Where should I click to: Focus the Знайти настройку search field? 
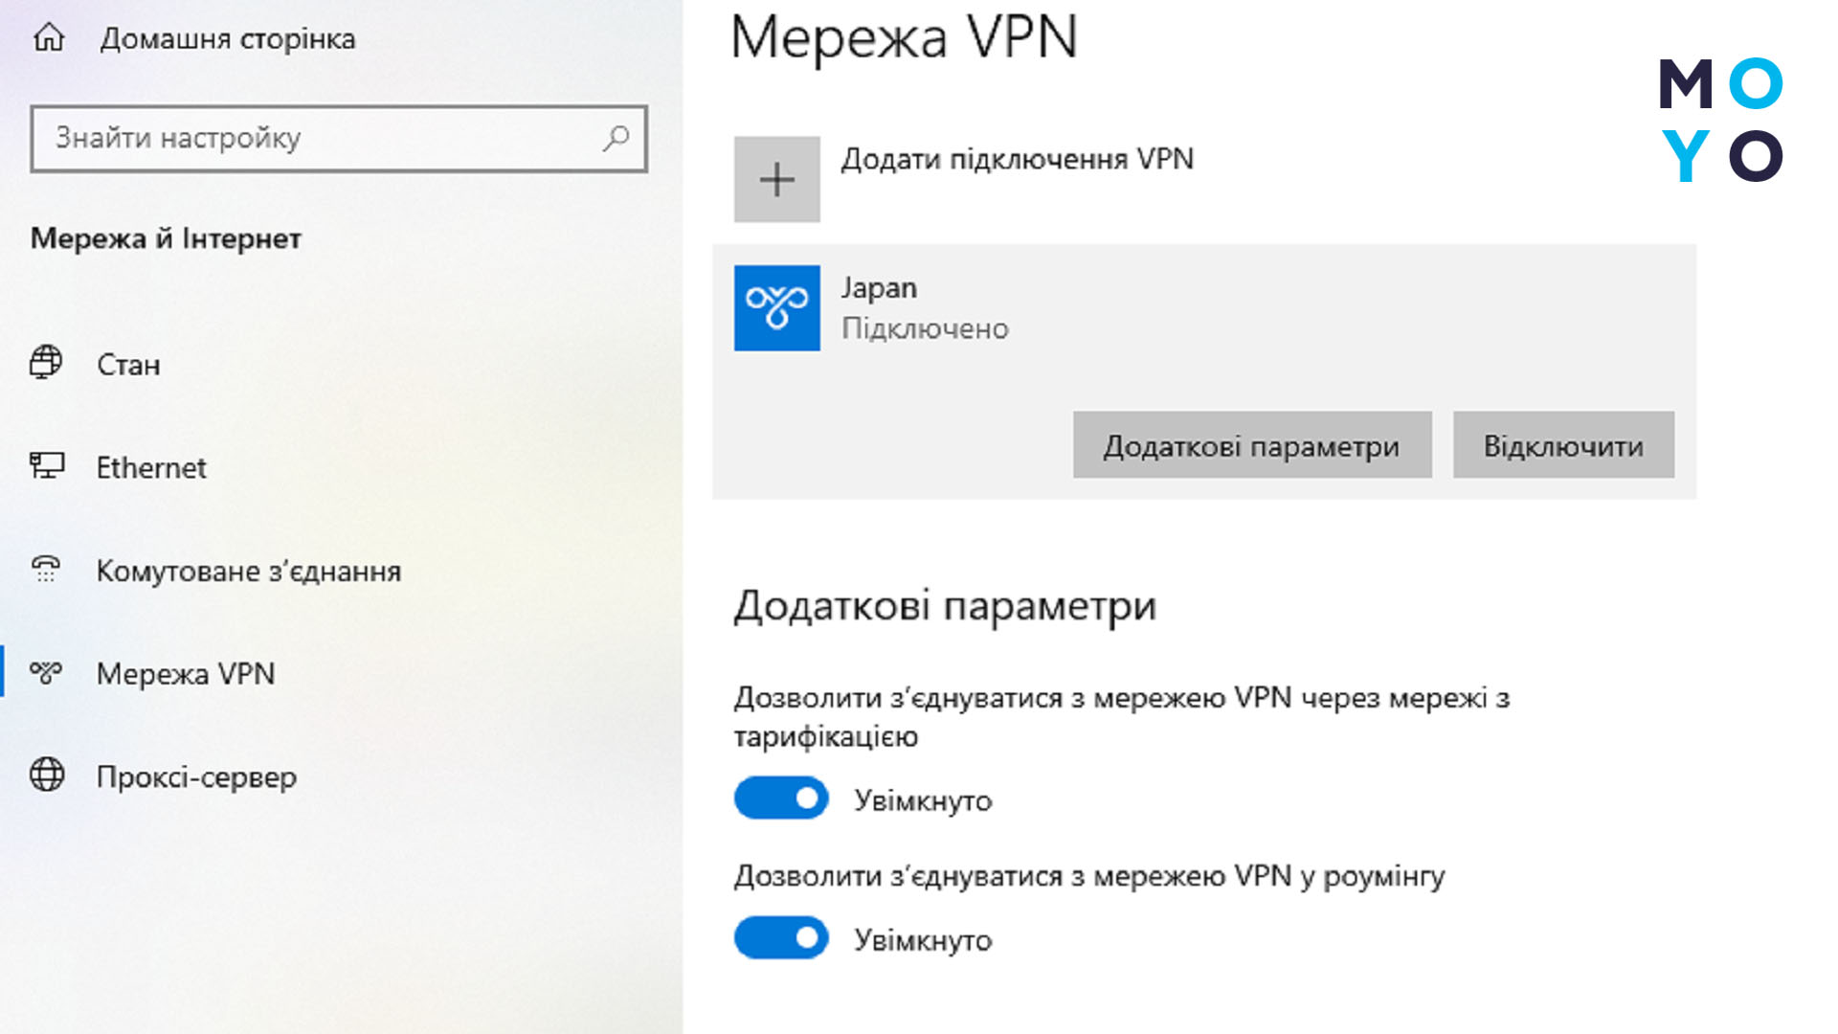click(339, 139)
